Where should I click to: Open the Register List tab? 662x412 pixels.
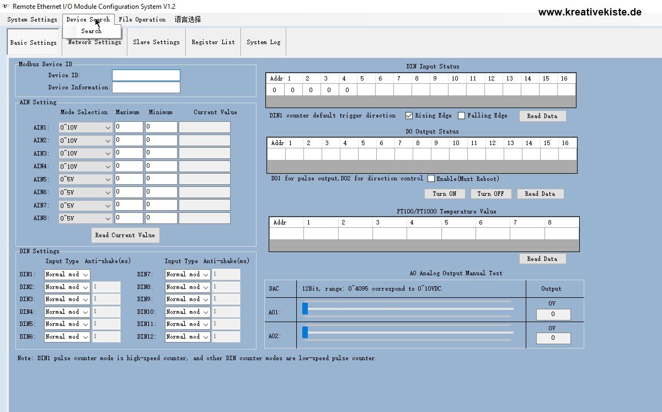[x=213, y=42]
